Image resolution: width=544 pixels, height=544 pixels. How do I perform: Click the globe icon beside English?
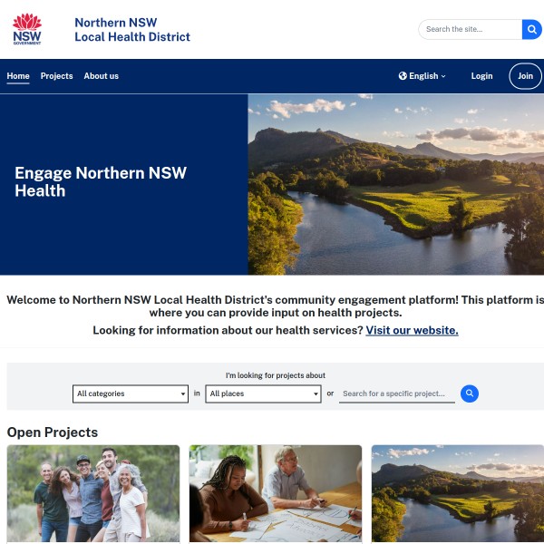point(403,76)
